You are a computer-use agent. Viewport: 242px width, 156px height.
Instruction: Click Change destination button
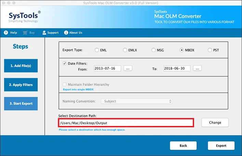[215, 122]
